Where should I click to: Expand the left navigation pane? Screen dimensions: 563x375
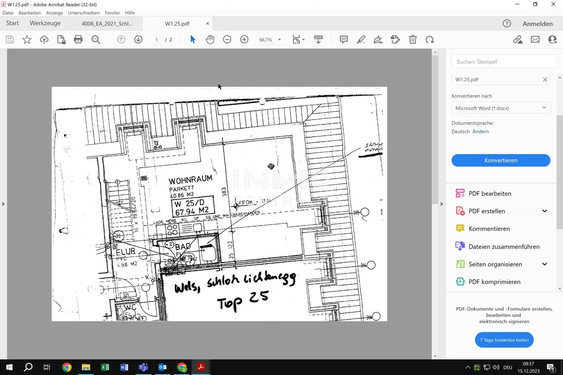(x=4, y=204)
